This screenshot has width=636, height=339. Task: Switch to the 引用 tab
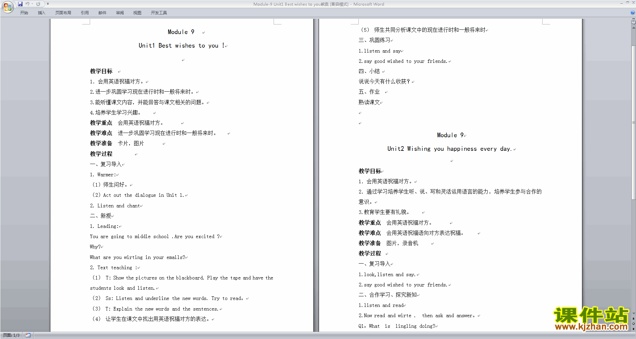coord(85,13)
